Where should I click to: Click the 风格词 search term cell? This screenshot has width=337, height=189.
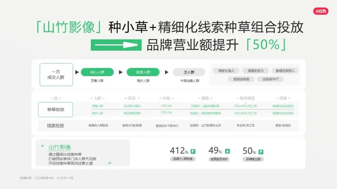[x=205, y=106]
